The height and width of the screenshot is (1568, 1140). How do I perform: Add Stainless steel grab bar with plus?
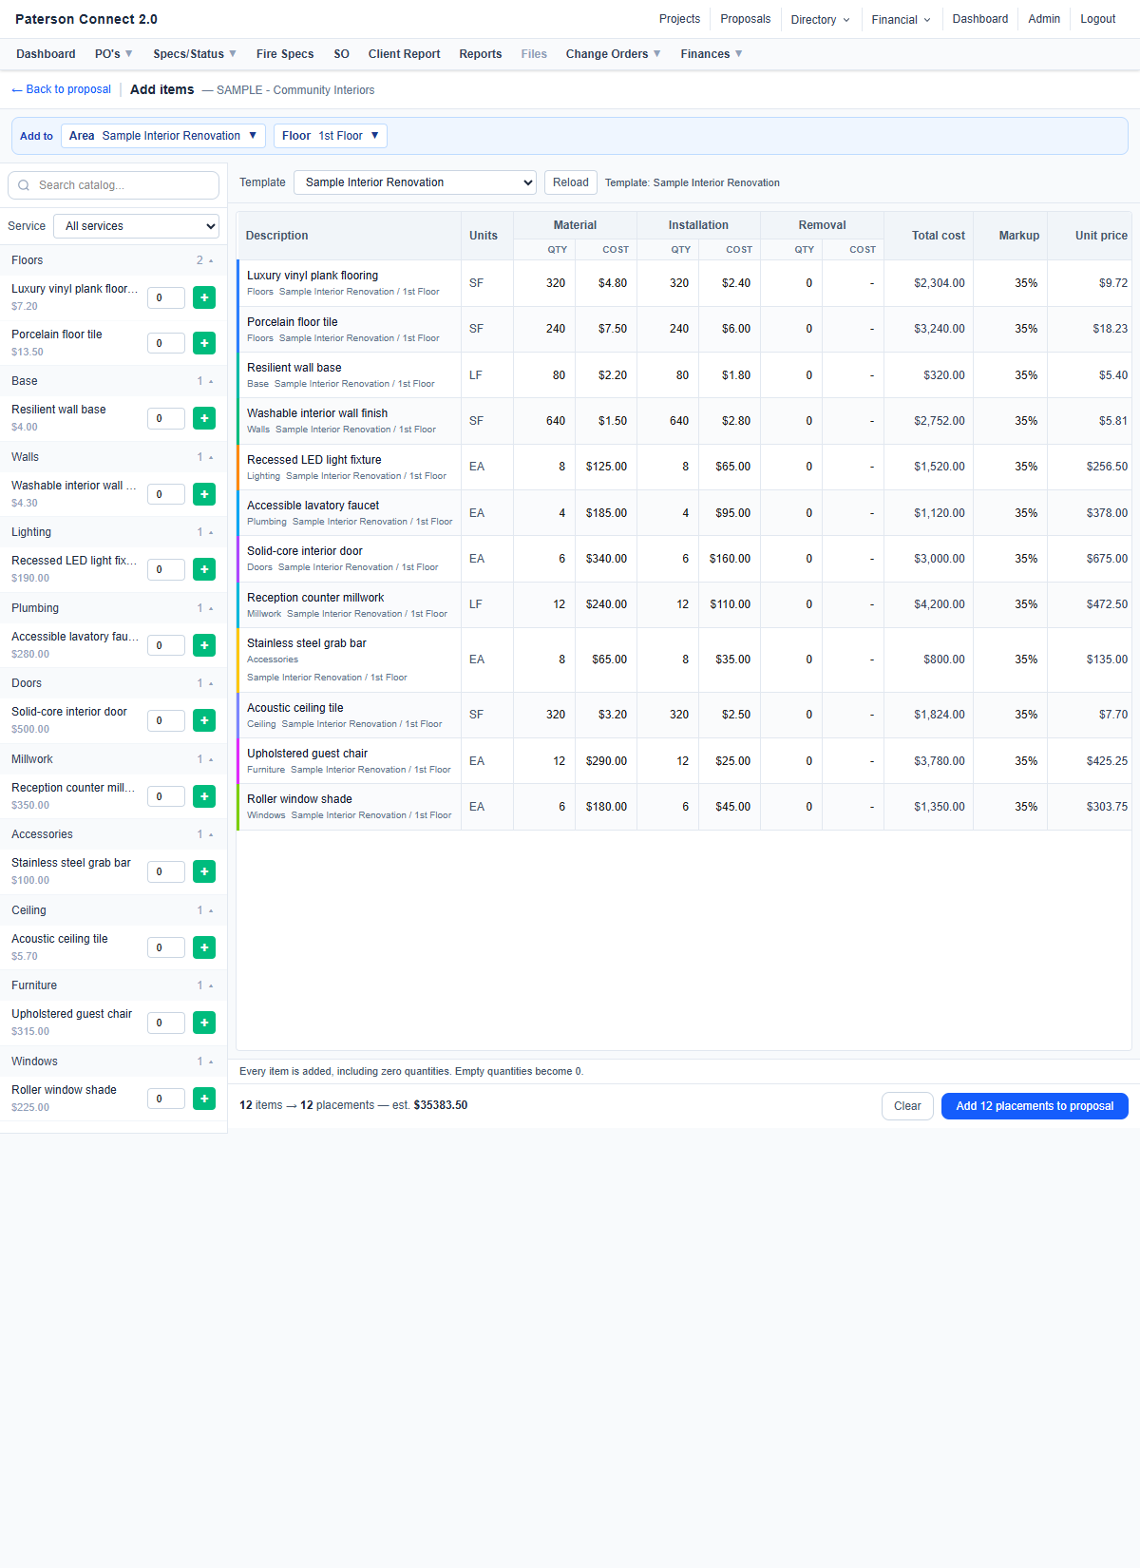coord(204,871)
